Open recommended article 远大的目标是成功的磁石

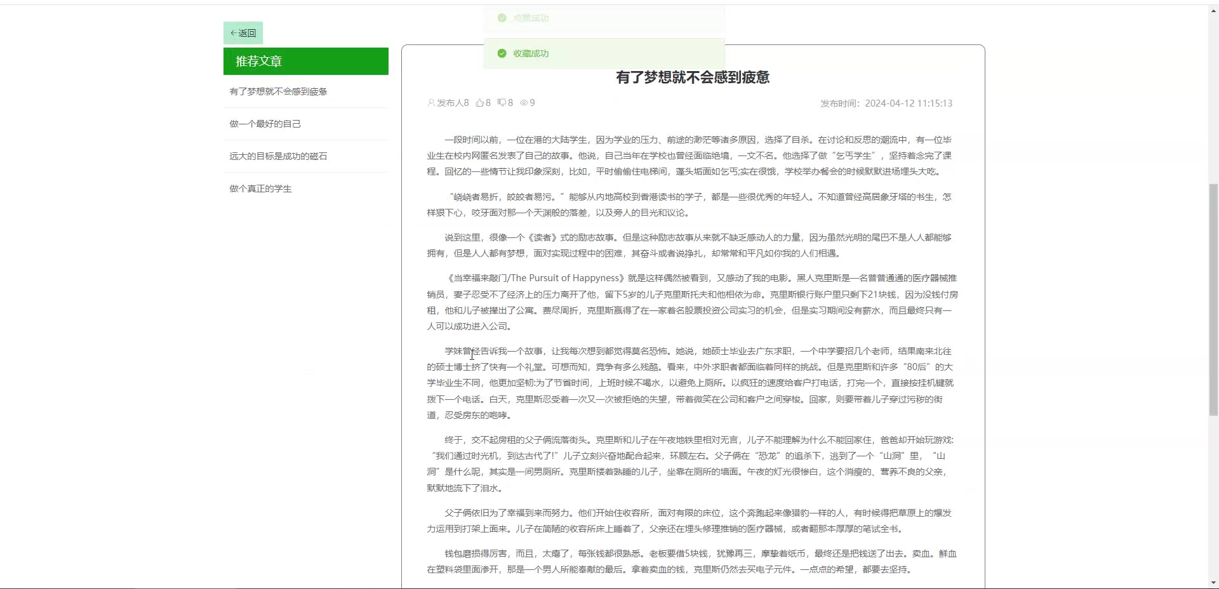[x=278, y=156]
